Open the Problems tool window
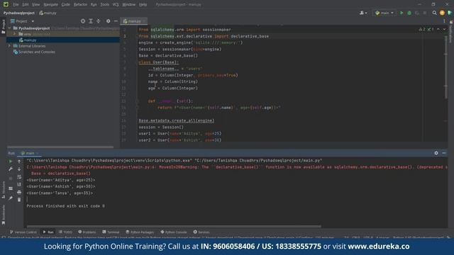This screenshot has width=454, height=255. 87,232
